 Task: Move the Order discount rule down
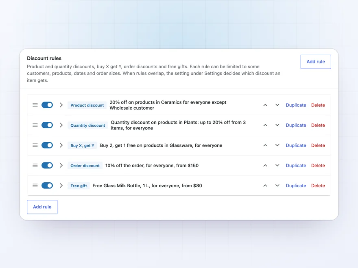pos(277,165)
